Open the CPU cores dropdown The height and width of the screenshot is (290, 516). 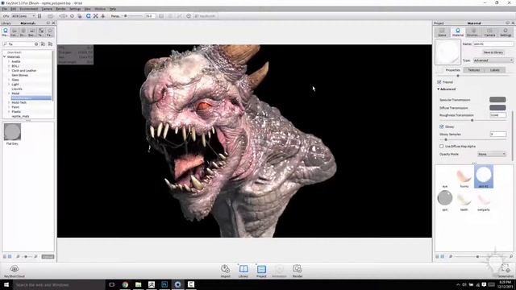pos(23,16)
